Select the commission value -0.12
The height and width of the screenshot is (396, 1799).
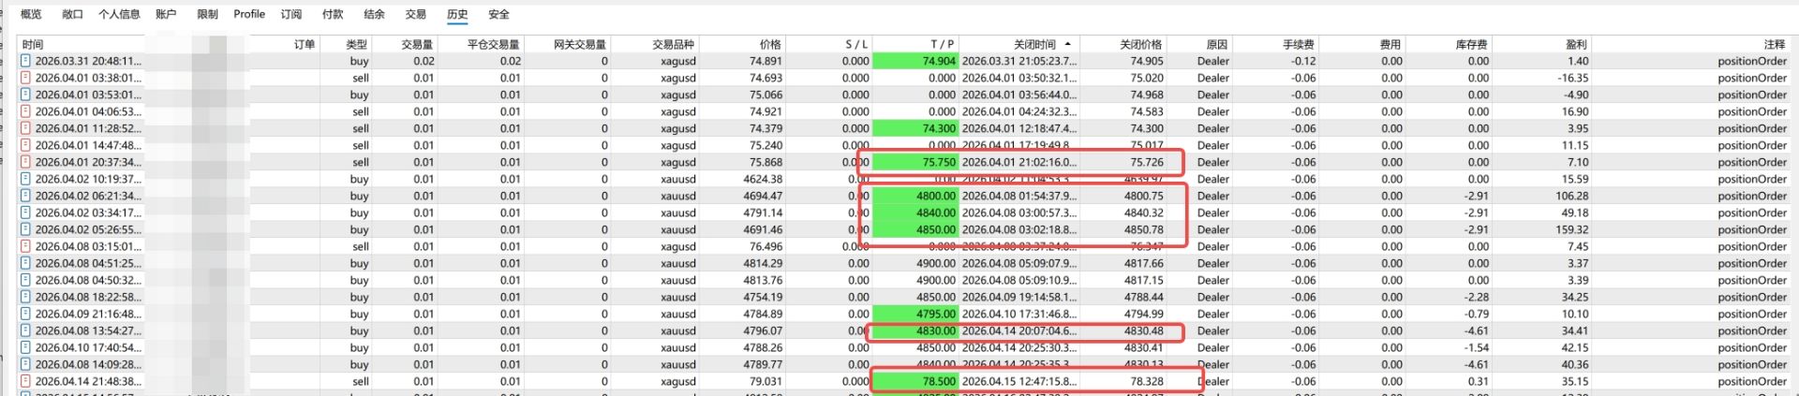(x=1303, y=61)
